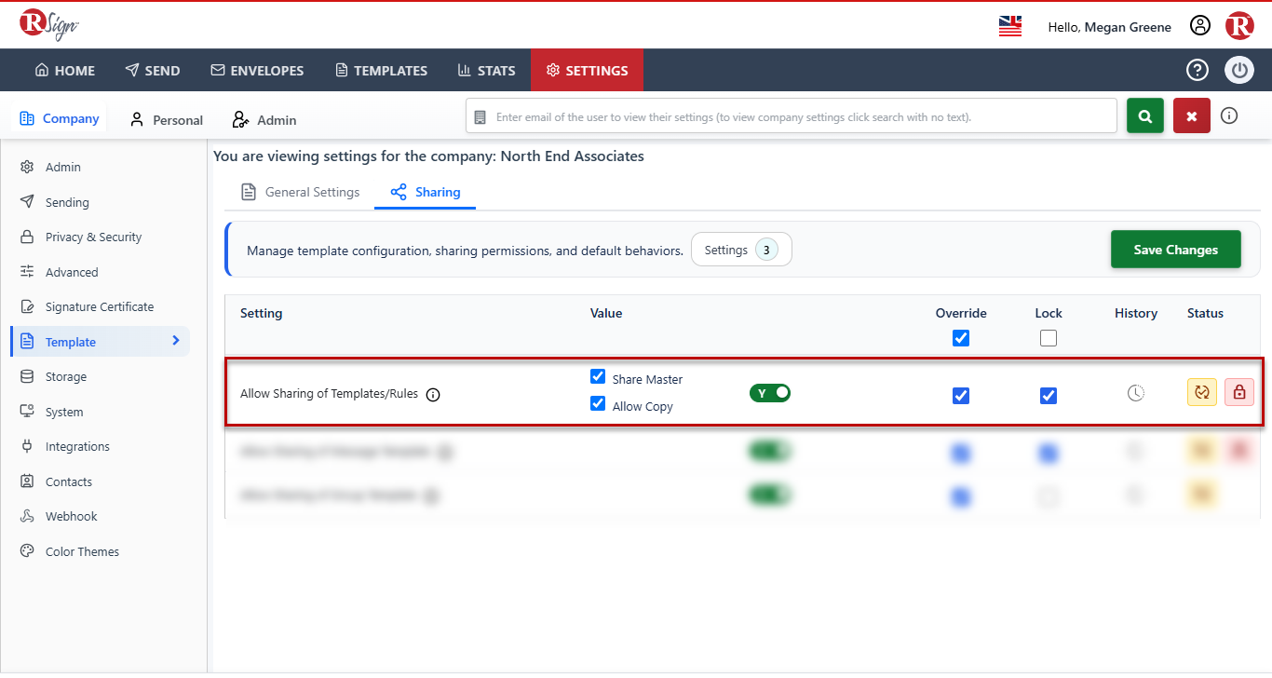Click the yellow override status icon

(x=1202, y=392)
